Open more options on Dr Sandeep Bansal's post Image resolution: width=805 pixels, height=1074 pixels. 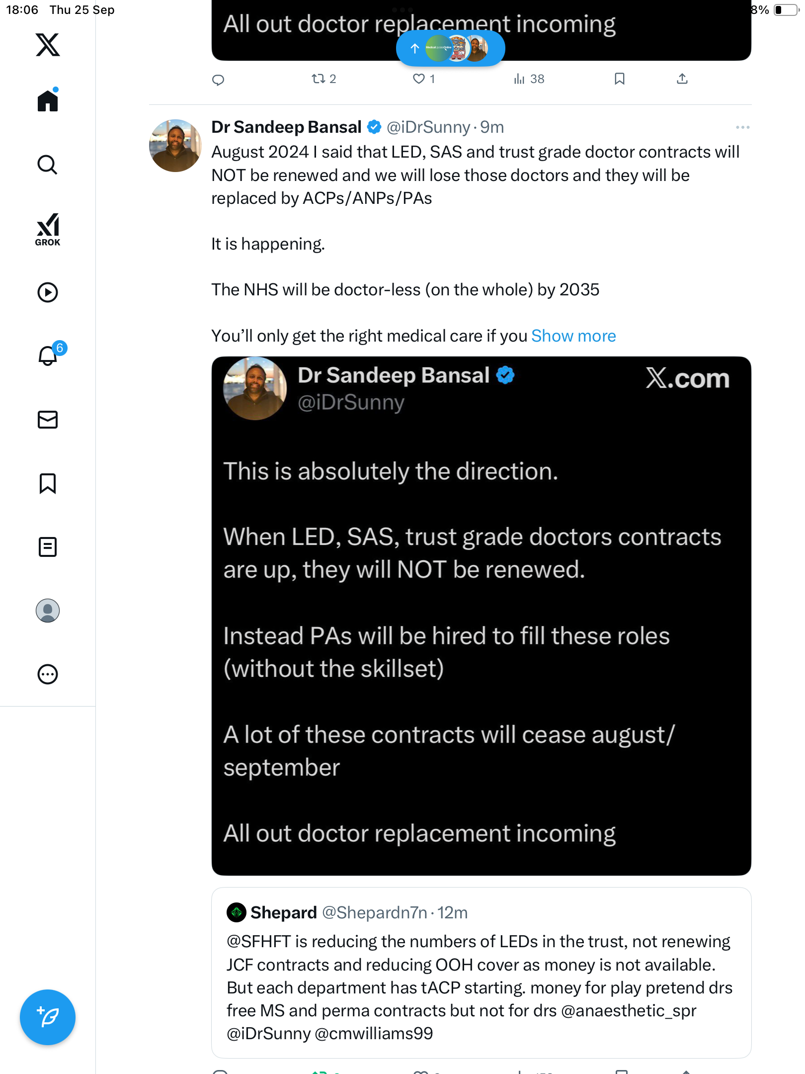[x=742, y=127]
